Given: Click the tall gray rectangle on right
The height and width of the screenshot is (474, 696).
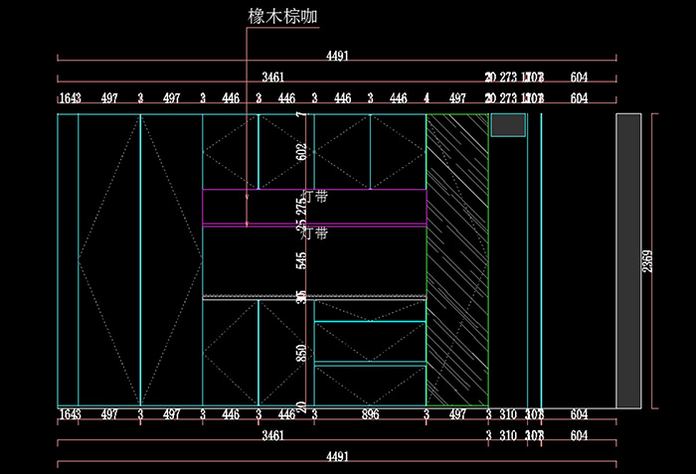Looking at the screenshot, I should coord(628,260).
